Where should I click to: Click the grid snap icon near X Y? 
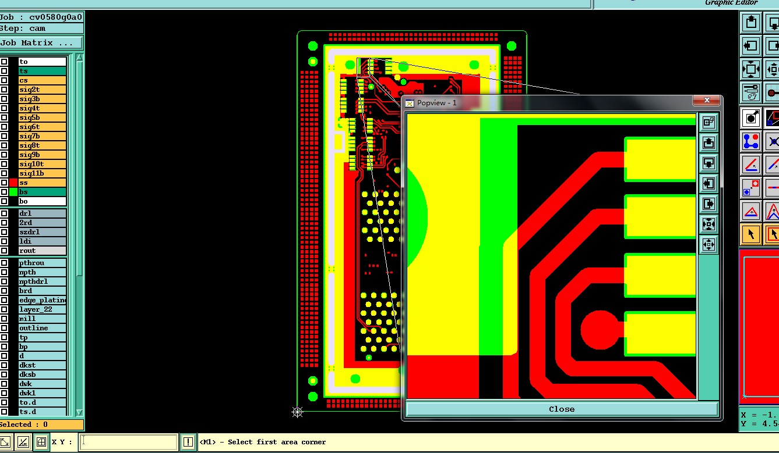click(x=41, y=442)
